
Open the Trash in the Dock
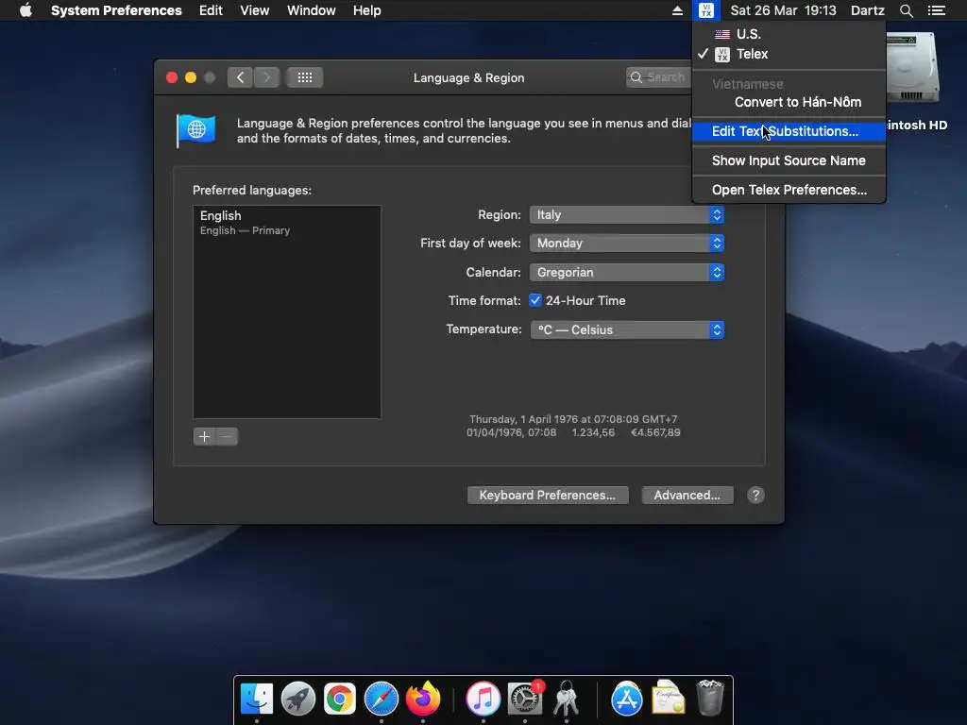tap(710, 698)
